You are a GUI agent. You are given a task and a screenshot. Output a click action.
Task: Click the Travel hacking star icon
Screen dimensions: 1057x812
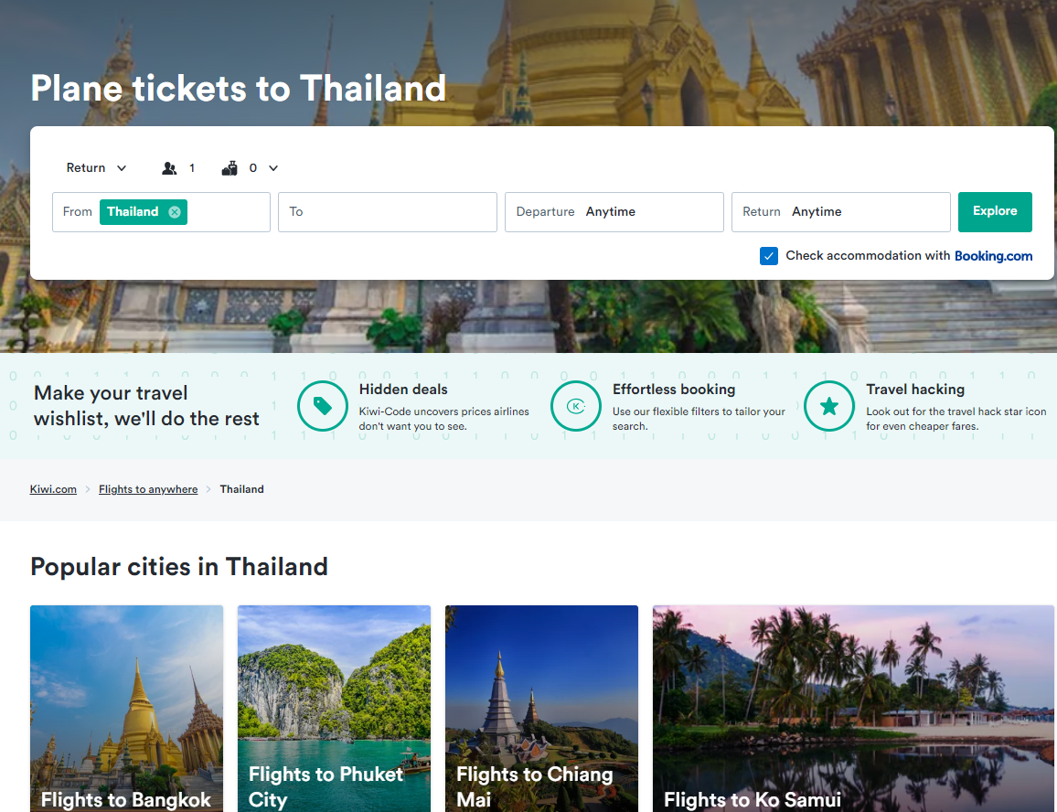point(829,406)
